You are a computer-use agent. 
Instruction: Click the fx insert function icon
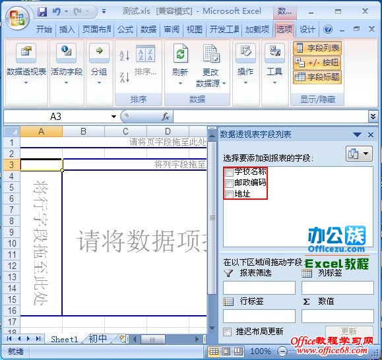(166, 117)
